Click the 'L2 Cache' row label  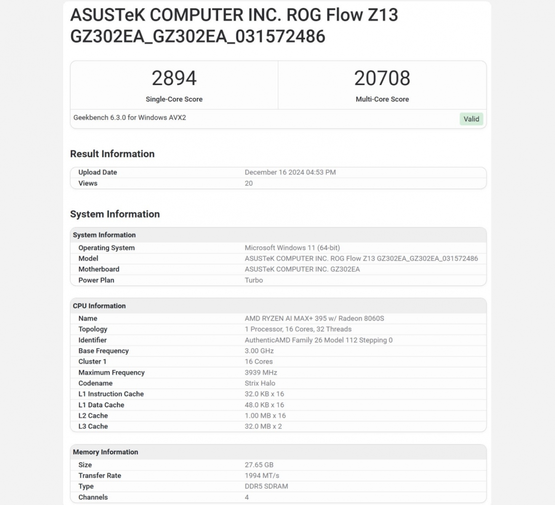click(x=93, y=416)
